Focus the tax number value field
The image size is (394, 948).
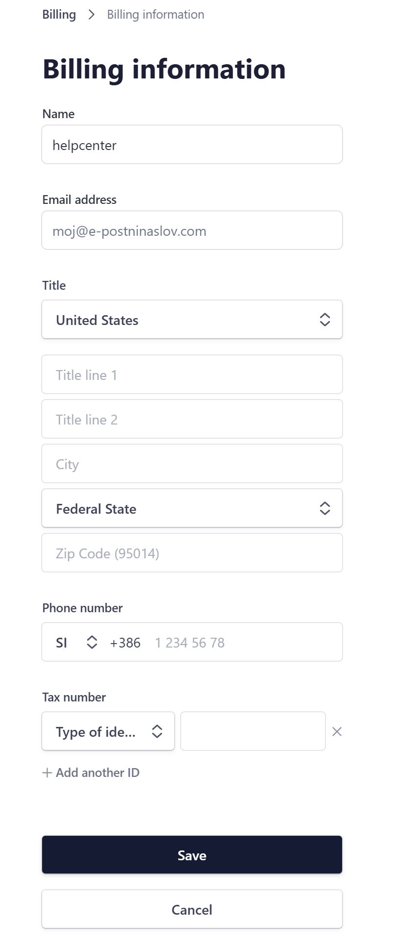tap(253, 731)
